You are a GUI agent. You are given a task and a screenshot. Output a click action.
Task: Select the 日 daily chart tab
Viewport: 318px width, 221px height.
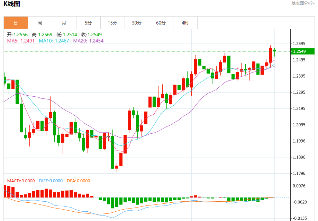click(x=16, y=23)
